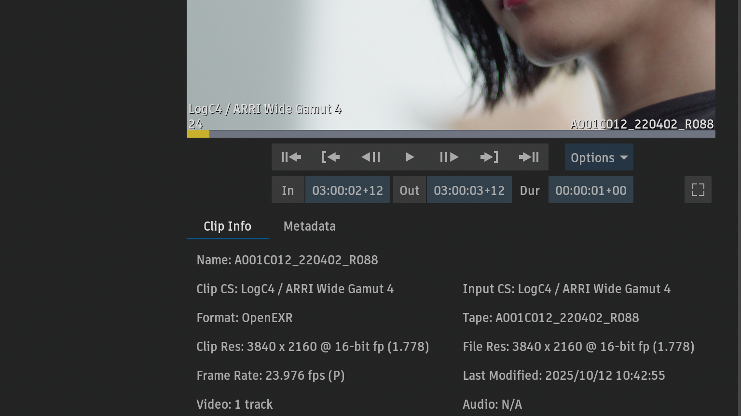Click the yellow played portion of the scrub bar
This screenshot has height=416, width=741.
click(x=198, y=134)
